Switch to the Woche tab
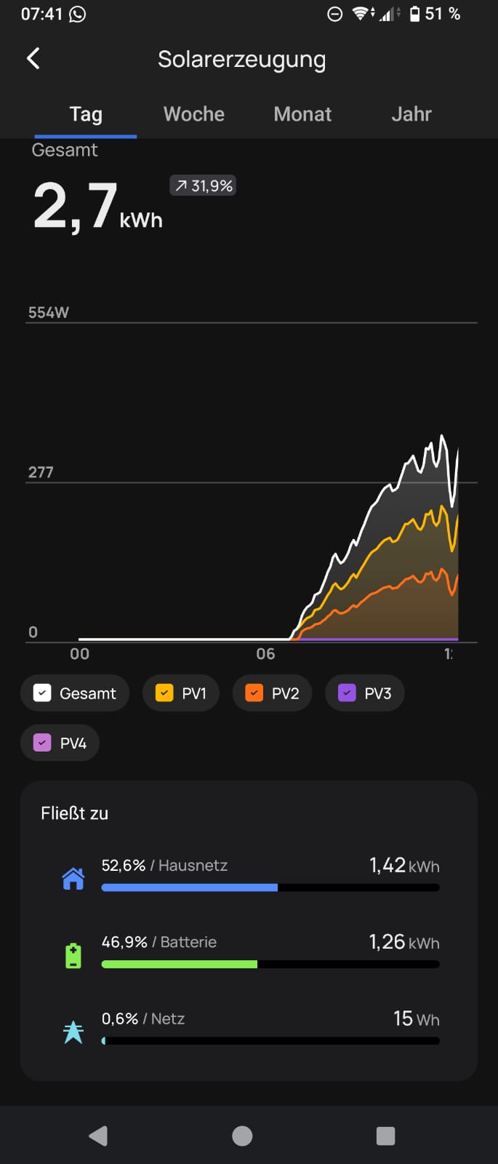Screen dimensions: 498x1164 coord(193,114)
